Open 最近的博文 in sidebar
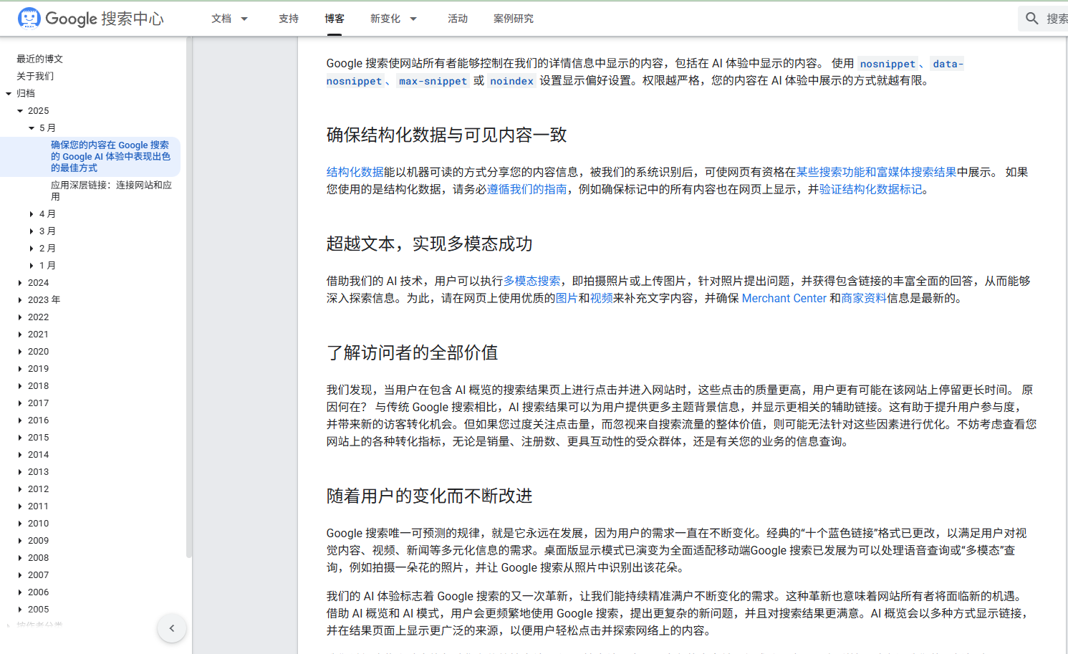 pyautogui.click(x=40, y=59)
